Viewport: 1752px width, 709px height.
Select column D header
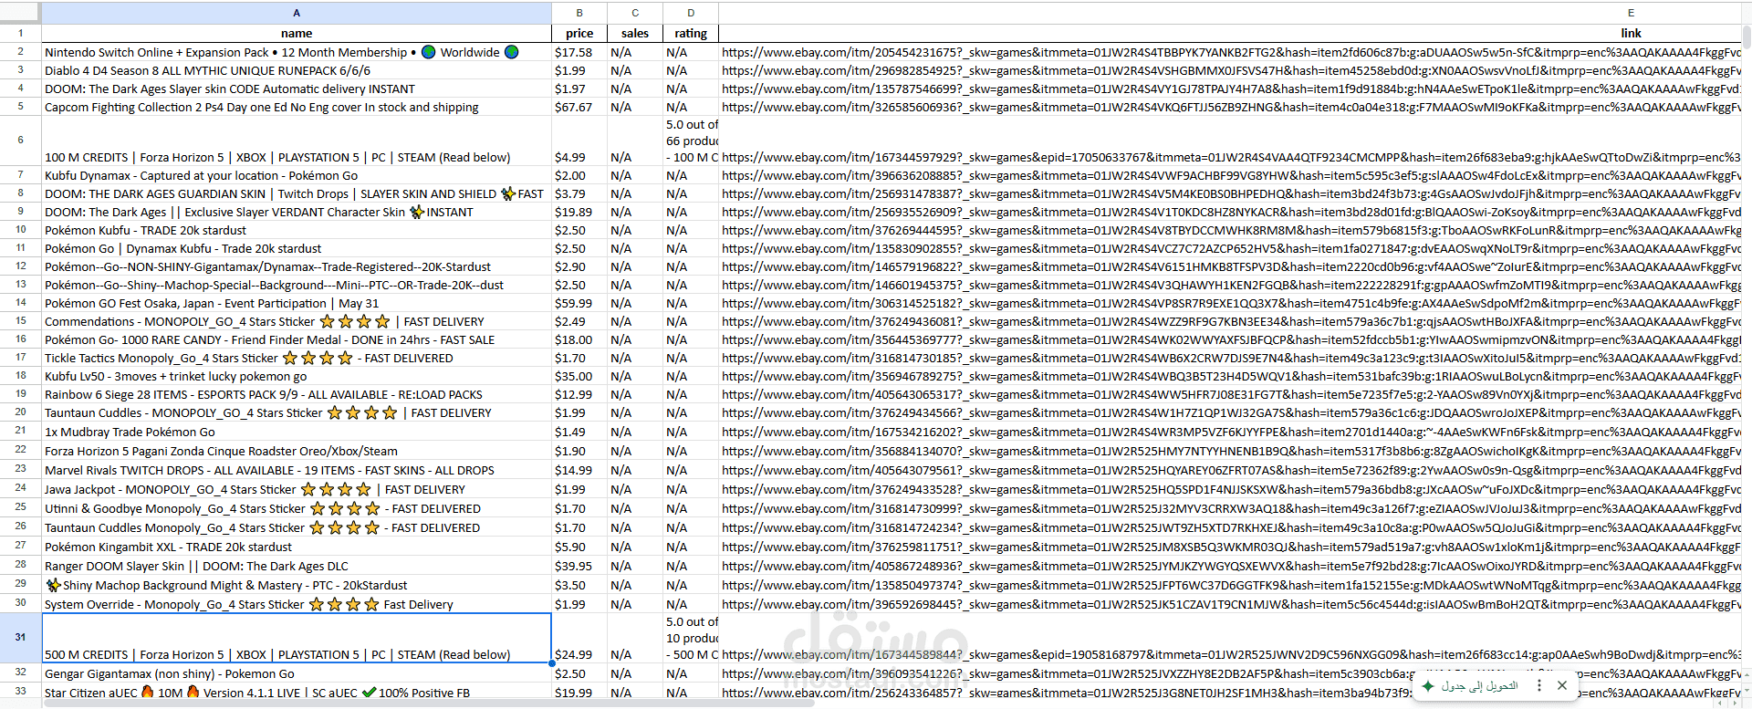691,13
